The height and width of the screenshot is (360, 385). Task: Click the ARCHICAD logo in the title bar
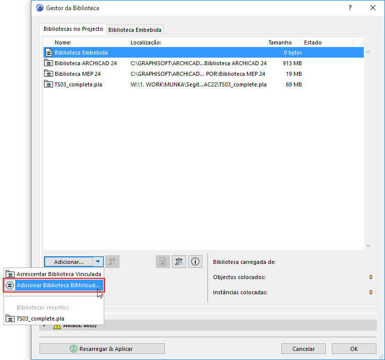click(39, 8)
